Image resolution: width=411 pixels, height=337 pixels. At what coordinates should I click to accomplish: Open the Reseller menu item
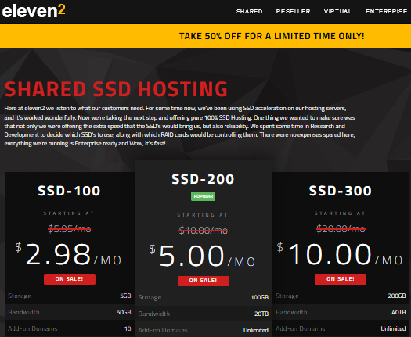(293, 12)
